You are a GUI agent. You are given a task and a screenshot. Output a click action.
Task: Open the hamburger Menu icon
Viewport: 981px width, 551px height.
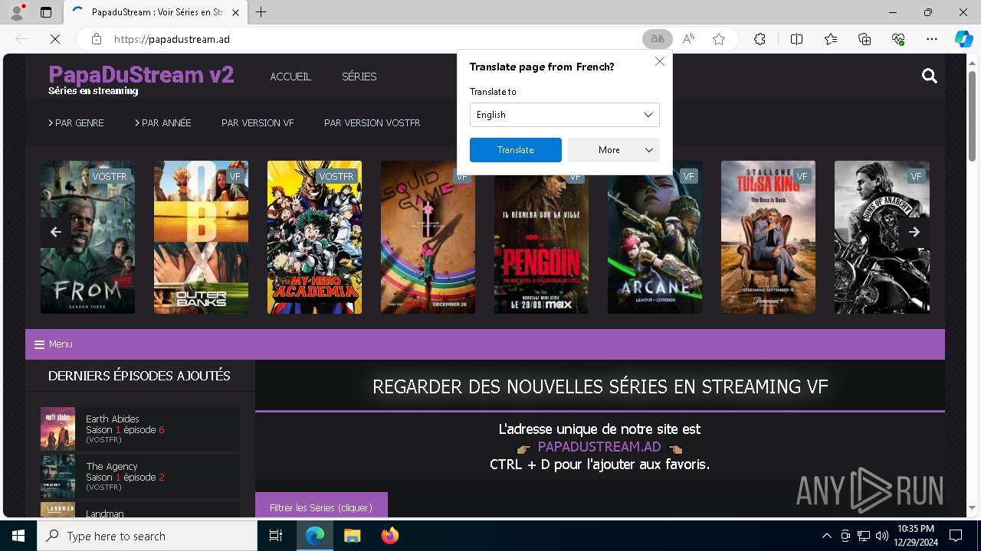pos(40,344)
